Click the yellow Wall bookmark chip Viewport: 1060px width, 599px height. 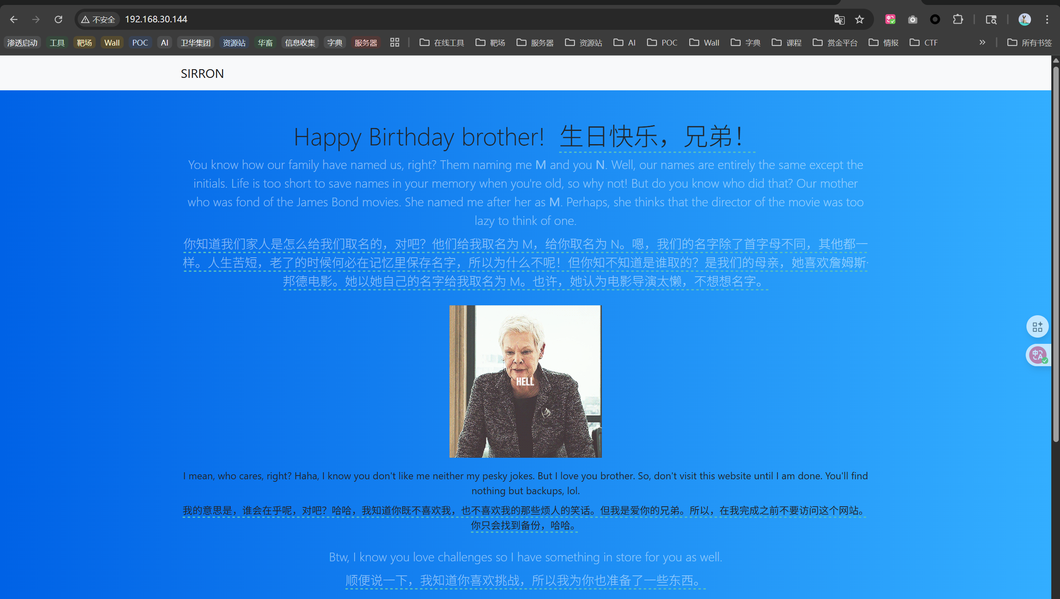pos(112,43)
